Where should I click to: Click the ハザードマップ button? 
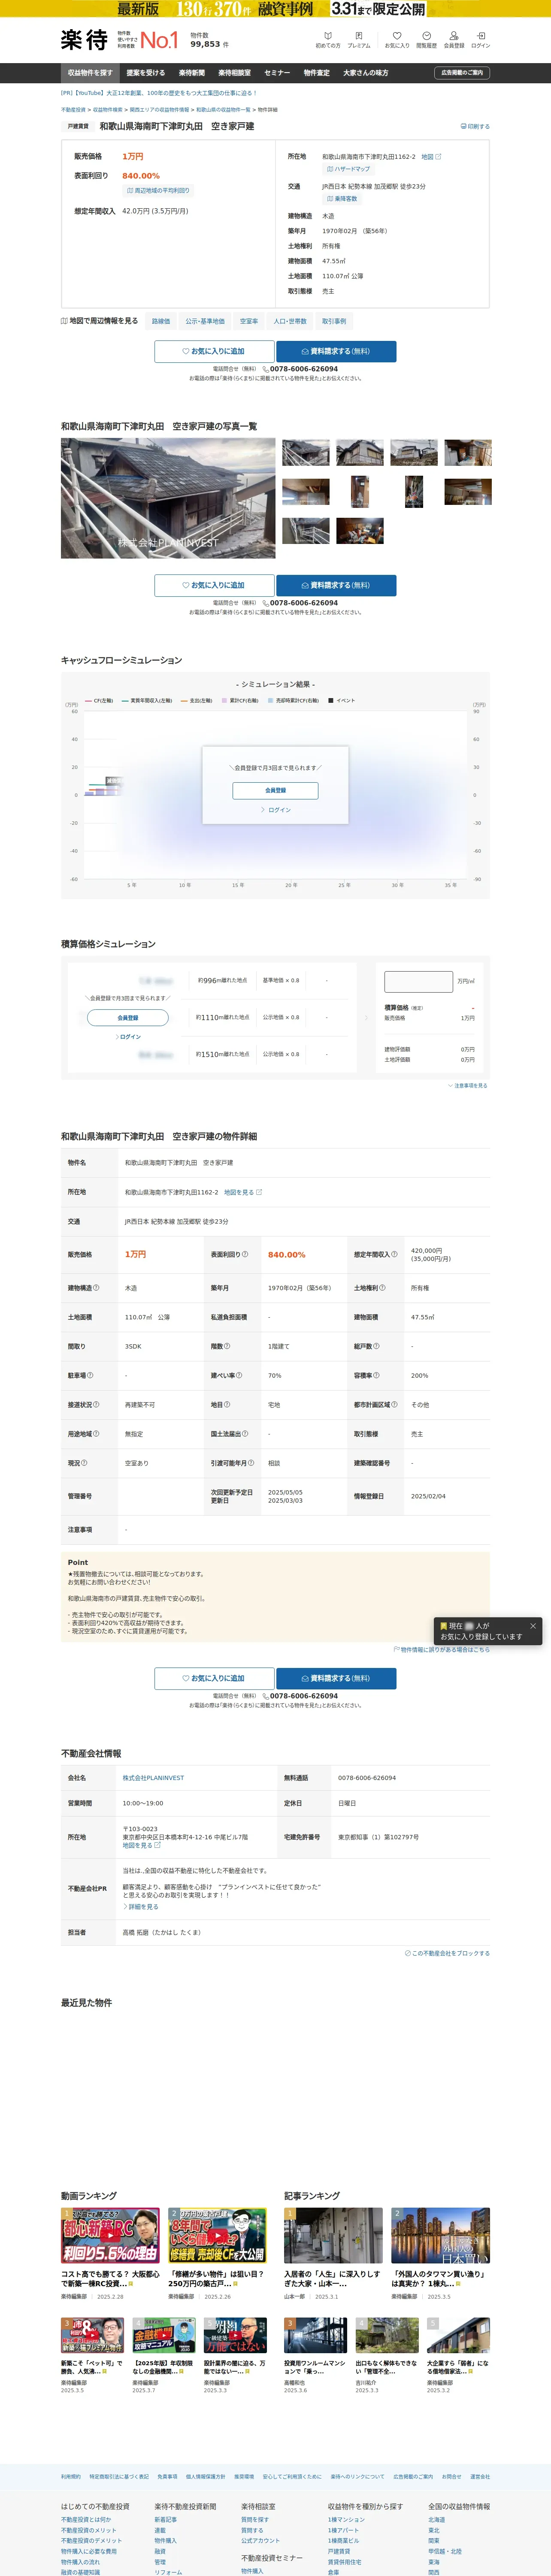tap(348, 169)
